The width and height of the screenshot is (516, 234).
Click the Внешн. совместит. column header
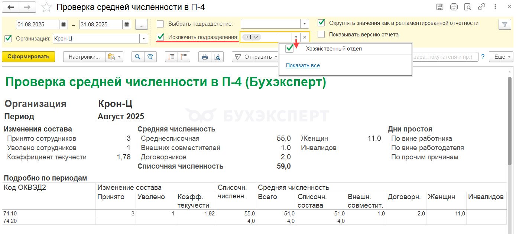click(365, 201)
